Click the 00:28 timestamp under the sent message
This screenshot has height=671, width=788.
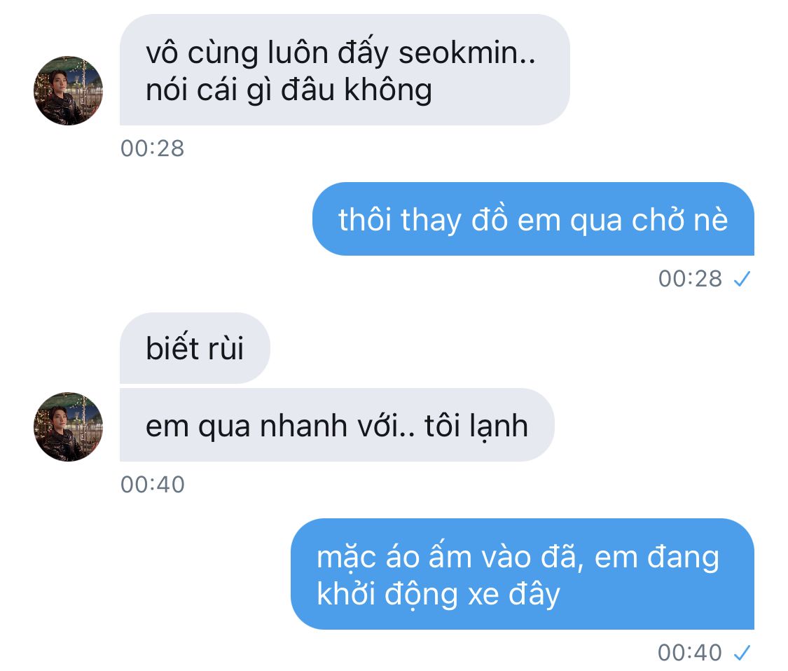690,279
